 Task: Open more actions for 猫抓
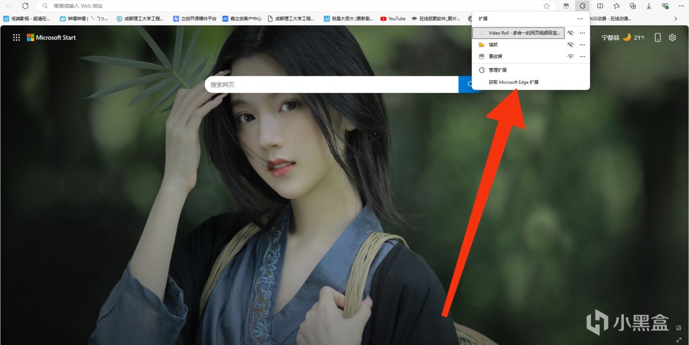(x=582, y=45)
